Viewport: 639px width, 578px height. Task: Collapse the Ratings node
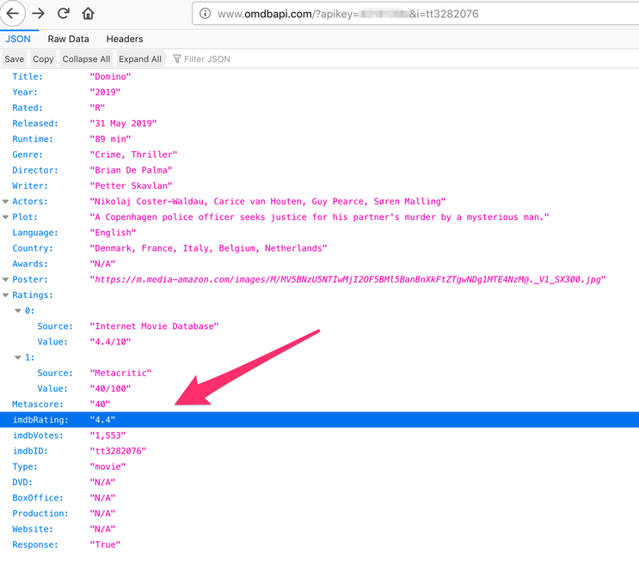tap(6, 295)
